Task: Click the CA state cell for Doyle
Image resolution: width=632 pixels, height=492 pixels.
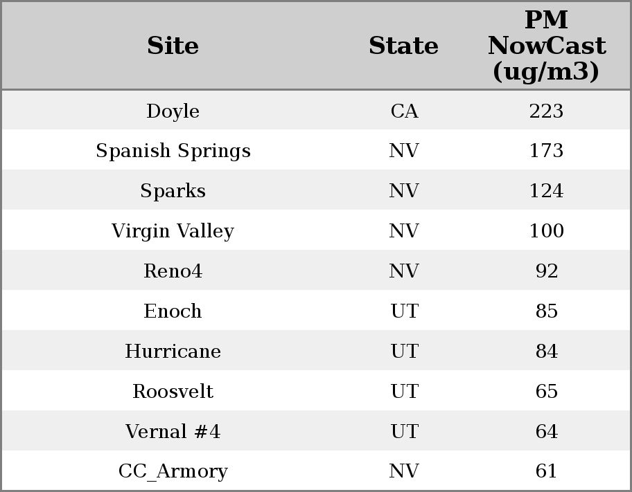Action: coord(404,111)
